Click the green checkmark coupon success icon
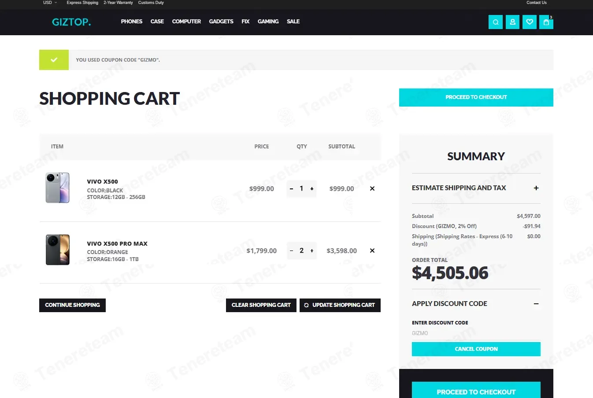The image size is (593, 398). pyautogui.click(x=54, y=60)
